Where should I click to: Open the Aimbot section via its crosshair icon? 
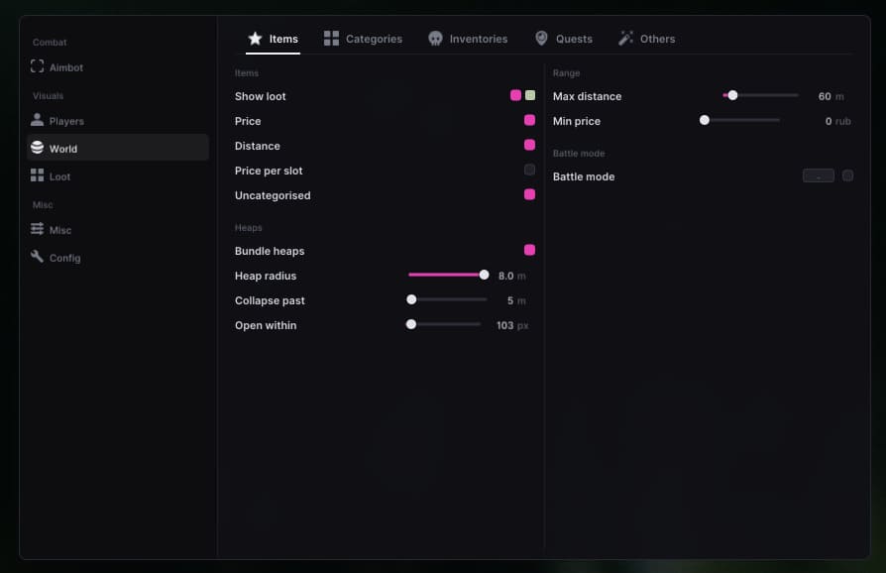pos(38,66)
